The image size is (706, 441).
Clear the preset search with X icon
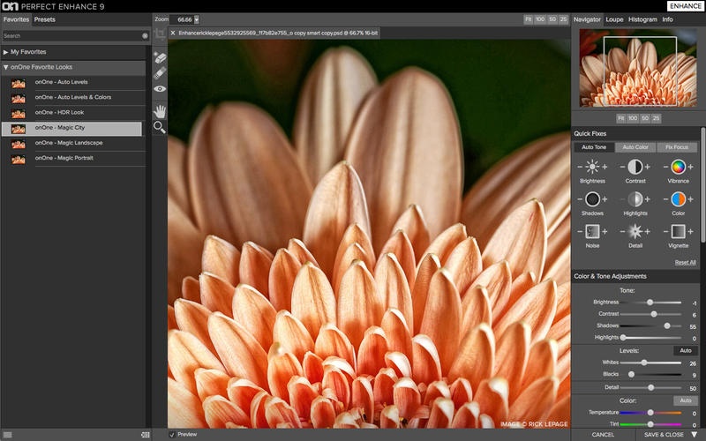pos(145,35)
